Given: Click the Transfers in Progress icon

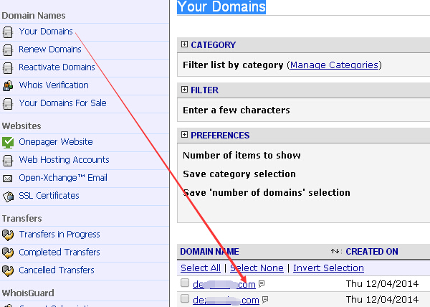Looking at the screenshot, I should click(x=8, y=235).
